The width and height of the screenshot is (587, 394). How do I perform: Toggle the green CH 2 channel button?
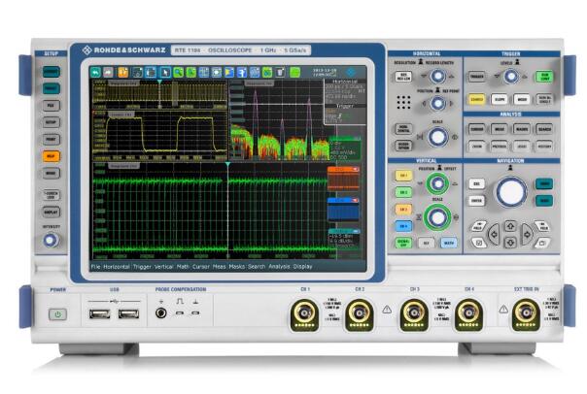point(401,192)
